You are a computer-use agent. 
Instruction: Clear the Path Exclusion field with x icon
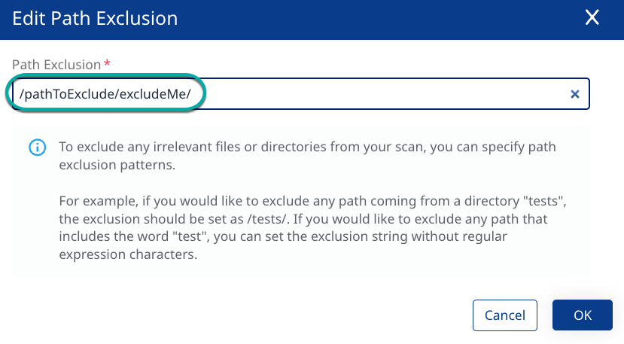coord(574,94)
